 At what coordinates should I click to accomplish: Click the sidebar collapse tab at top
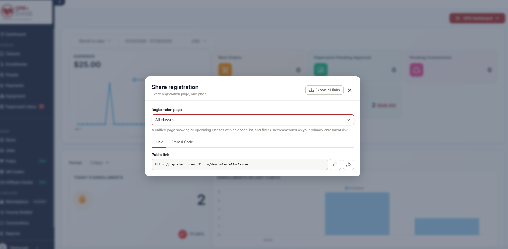59,2
